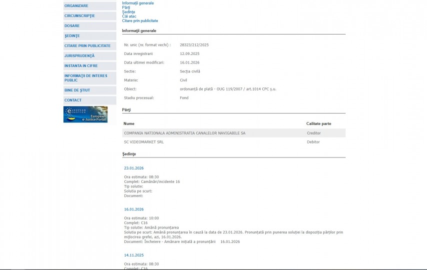Open the 23.01.2026 hearing date
This screenshot has width=427, height=270.
point(134,168)
